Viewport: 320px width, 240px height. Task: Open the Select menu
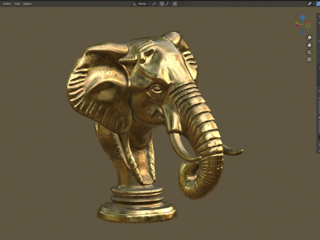coord(7,4)
